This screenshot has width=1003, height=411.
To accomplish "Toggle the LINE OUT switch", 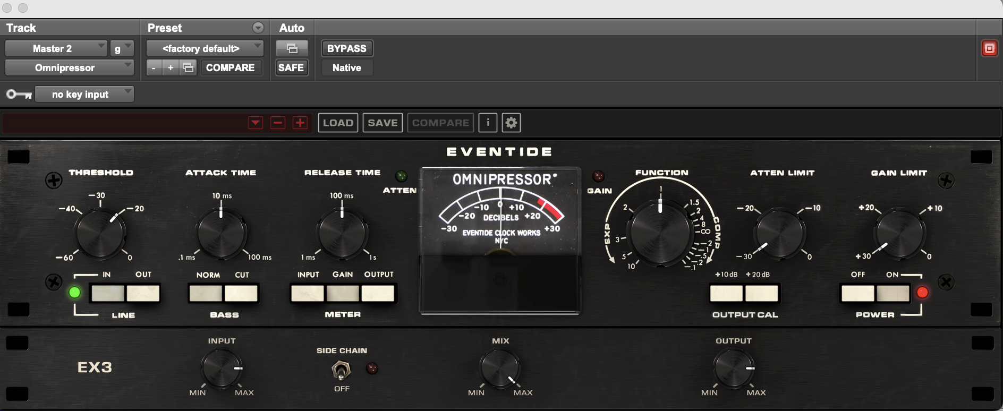I will 143,293.
